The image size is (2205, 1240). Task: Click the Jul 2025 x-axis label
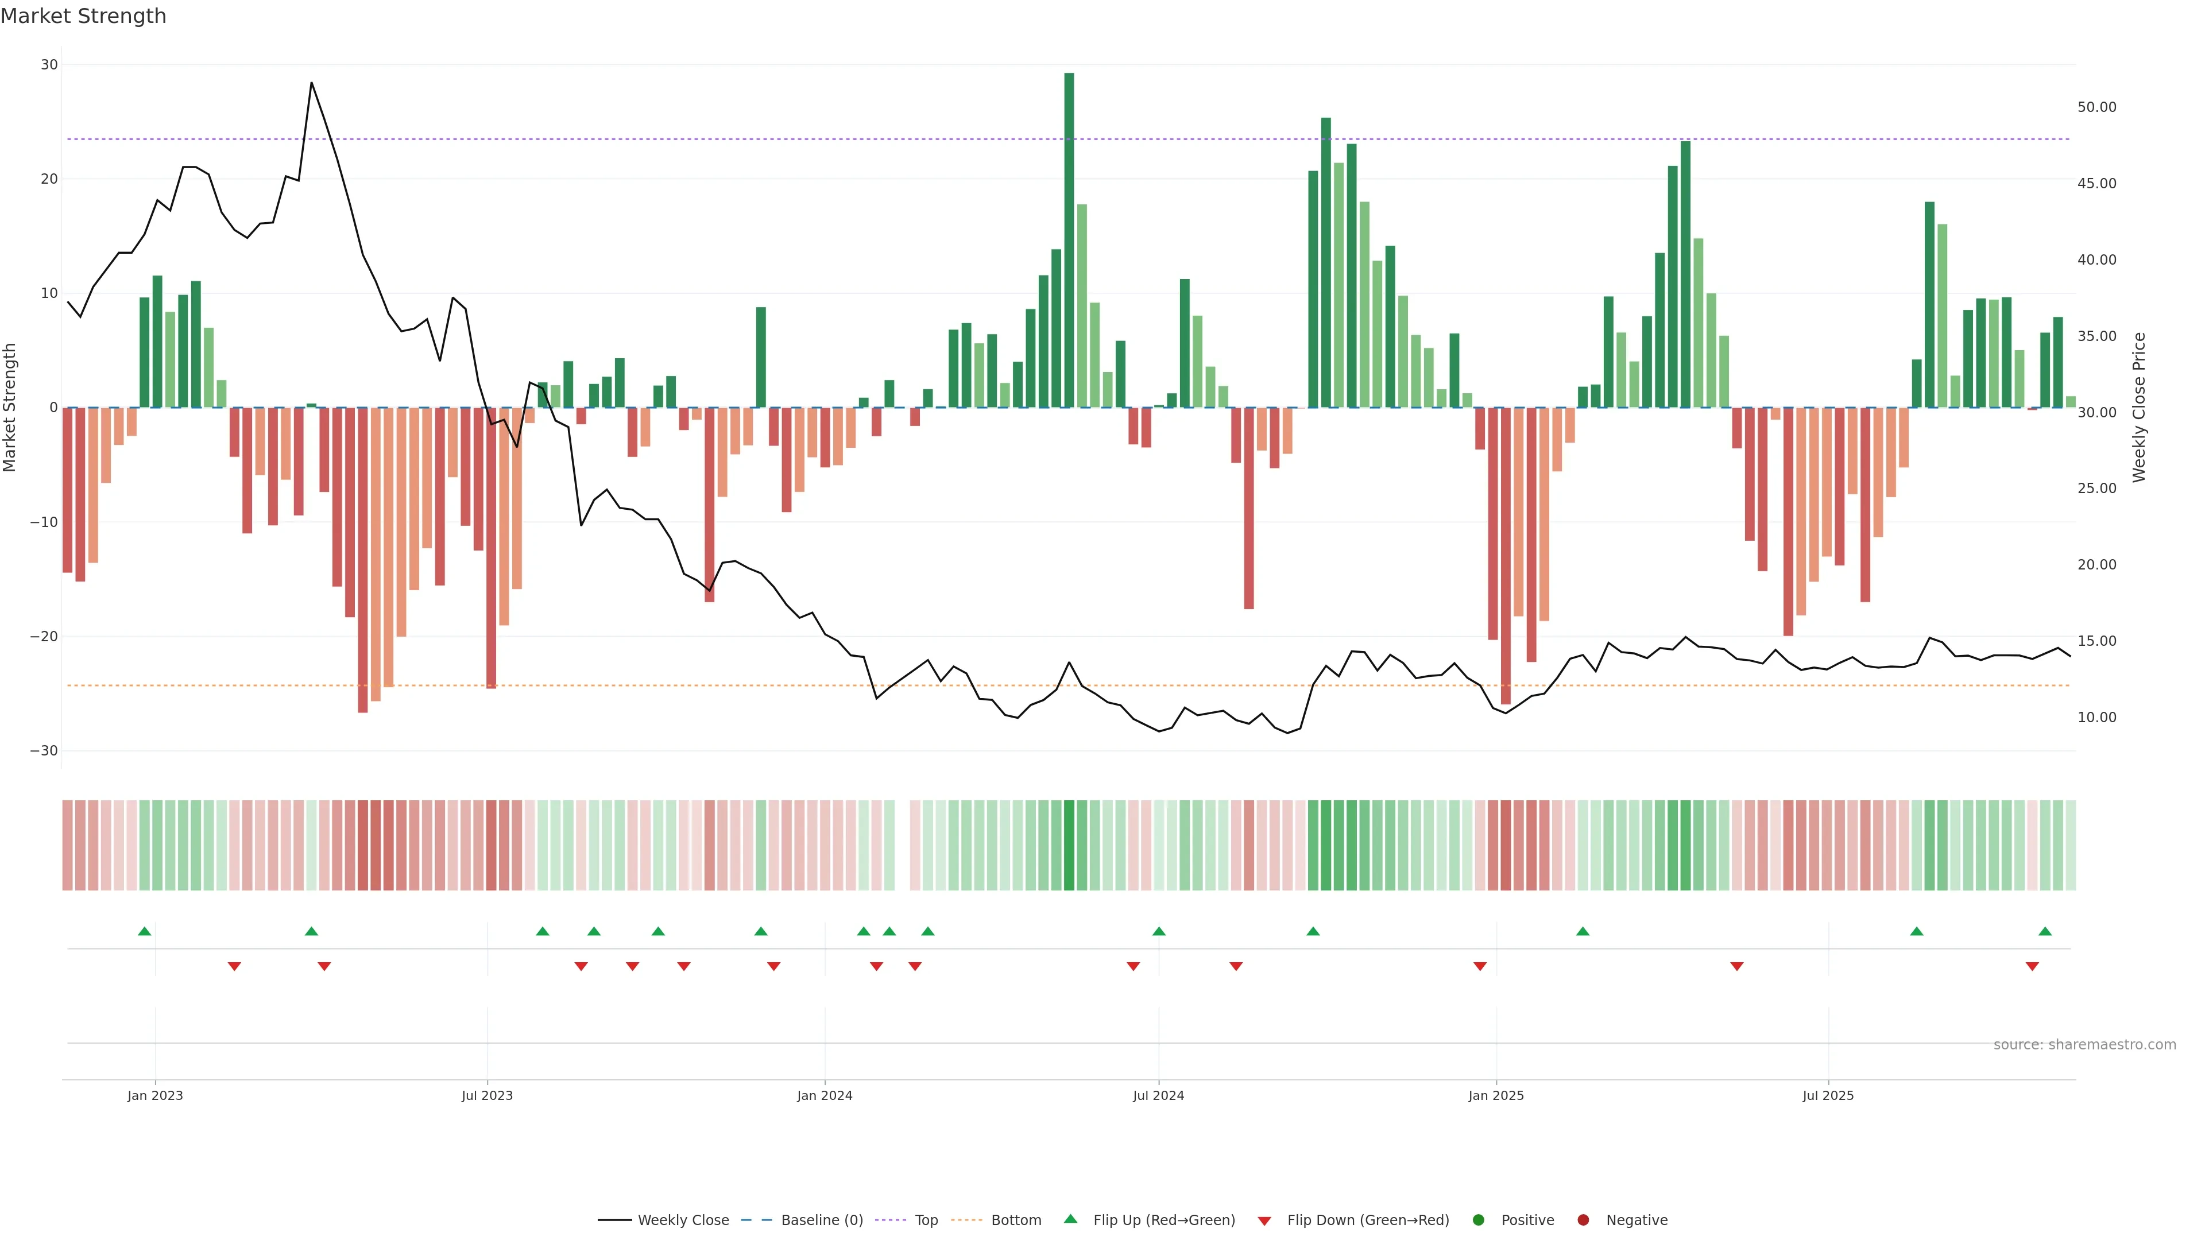1828,1095
